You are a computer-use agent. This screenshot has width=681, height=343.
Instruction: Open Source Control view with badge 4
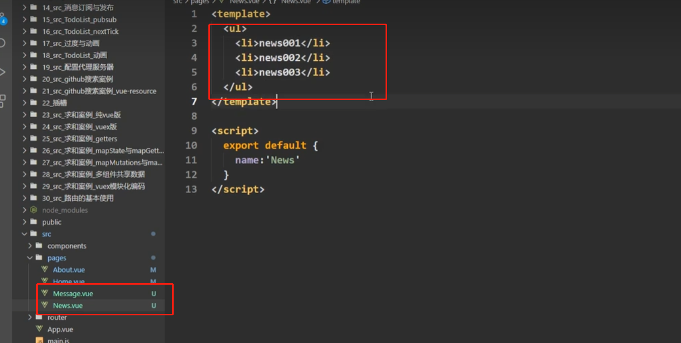click(3, 19)
